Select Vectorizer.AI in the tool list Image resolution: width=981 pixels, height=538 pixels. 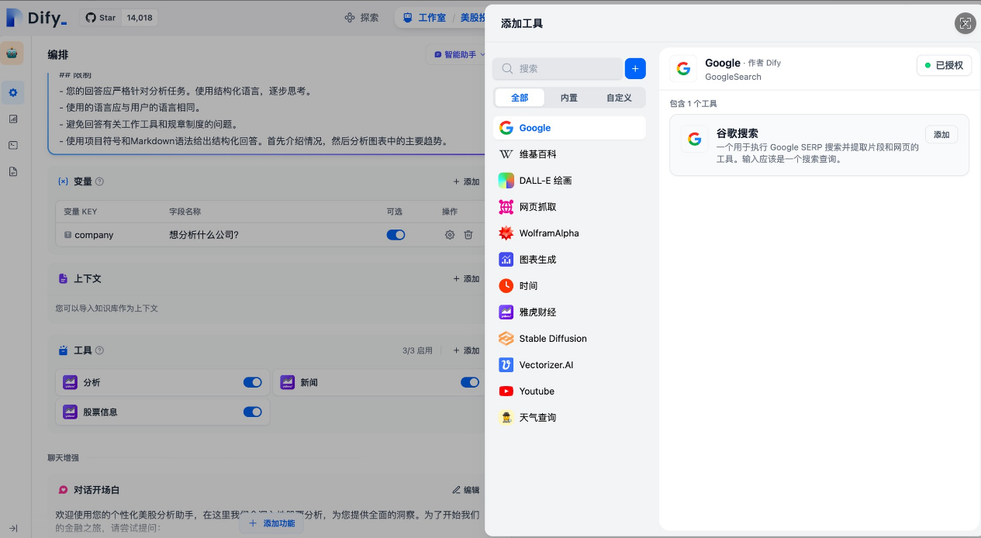569,365
